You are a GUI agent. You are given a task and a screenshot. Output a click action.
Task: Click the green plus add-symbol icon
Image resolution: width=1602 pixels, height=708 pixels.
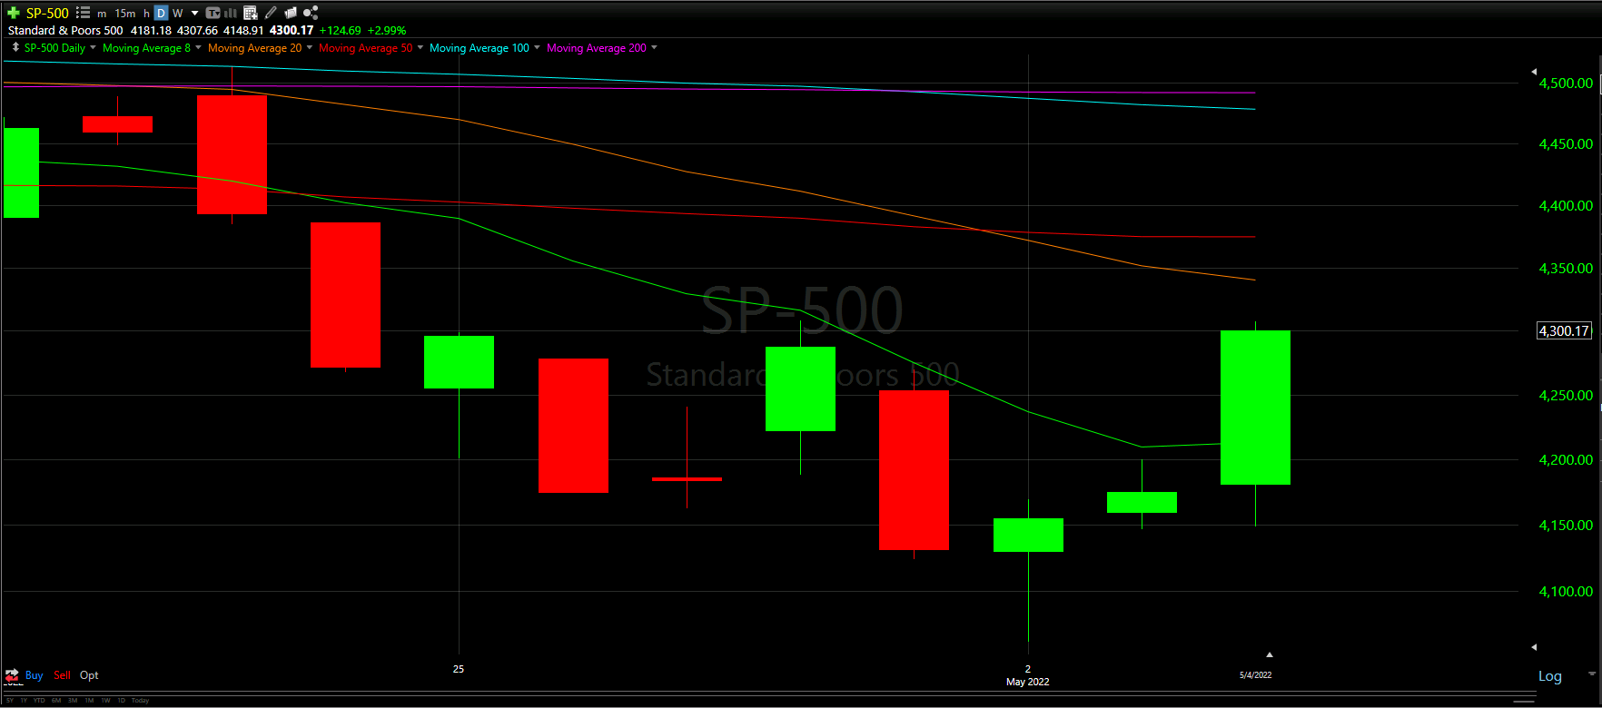(14, 13)
